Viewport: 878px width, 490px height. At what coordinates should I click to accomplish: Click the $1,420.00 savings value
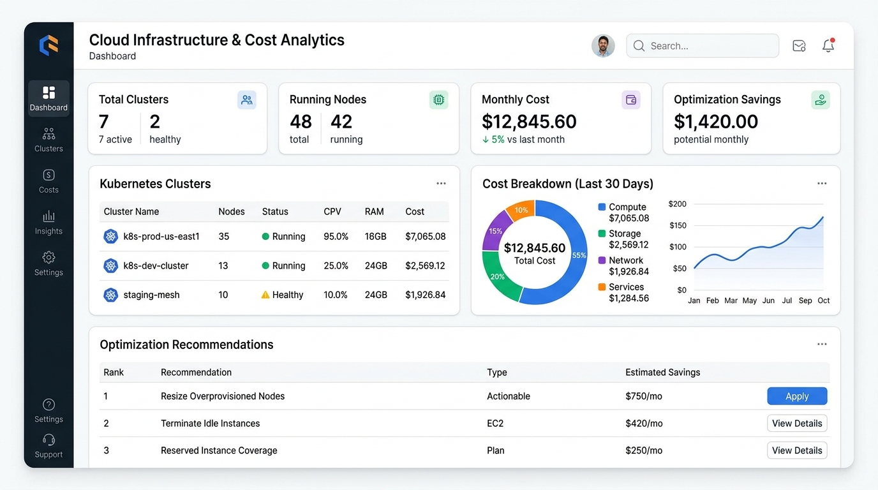(x=716, y=121)
